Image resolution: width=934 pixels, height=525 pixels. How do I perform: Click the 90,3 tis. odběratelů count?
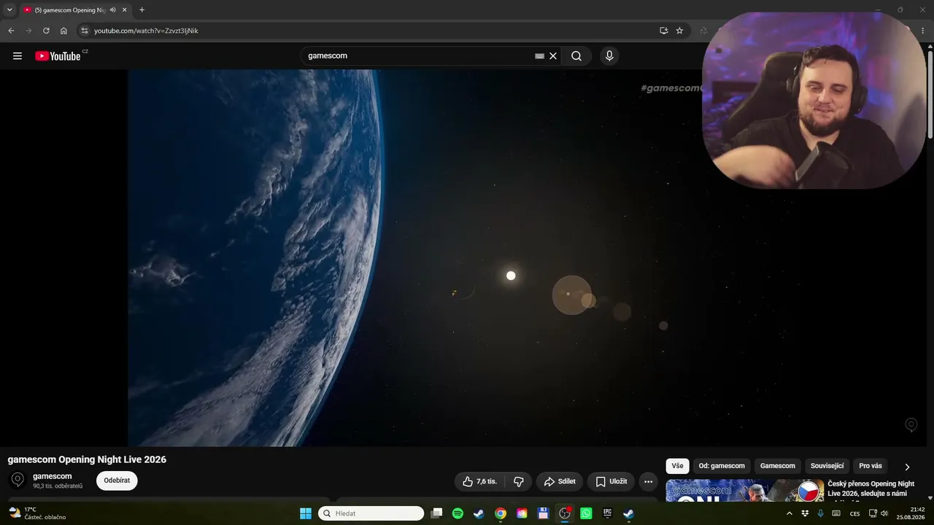tap(58, 486)
